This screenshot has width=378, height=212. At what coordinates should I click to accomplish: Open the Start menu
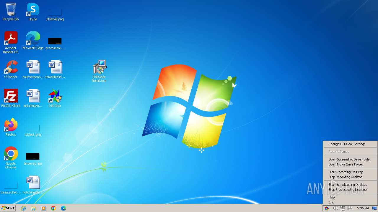(8, 208)
